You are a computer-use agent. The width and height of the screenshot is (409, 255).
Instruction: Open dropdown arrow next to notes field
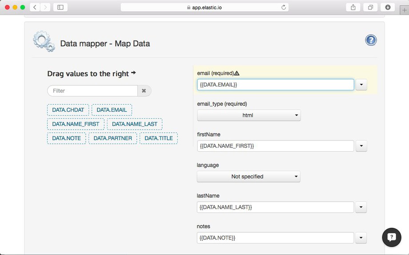[x=361, y=238]
